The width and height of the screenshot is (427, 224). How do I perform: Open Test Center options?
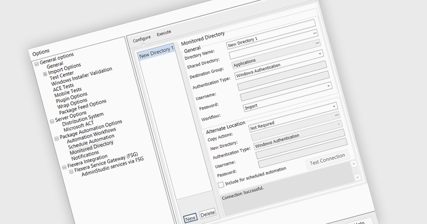pos(62,75)
